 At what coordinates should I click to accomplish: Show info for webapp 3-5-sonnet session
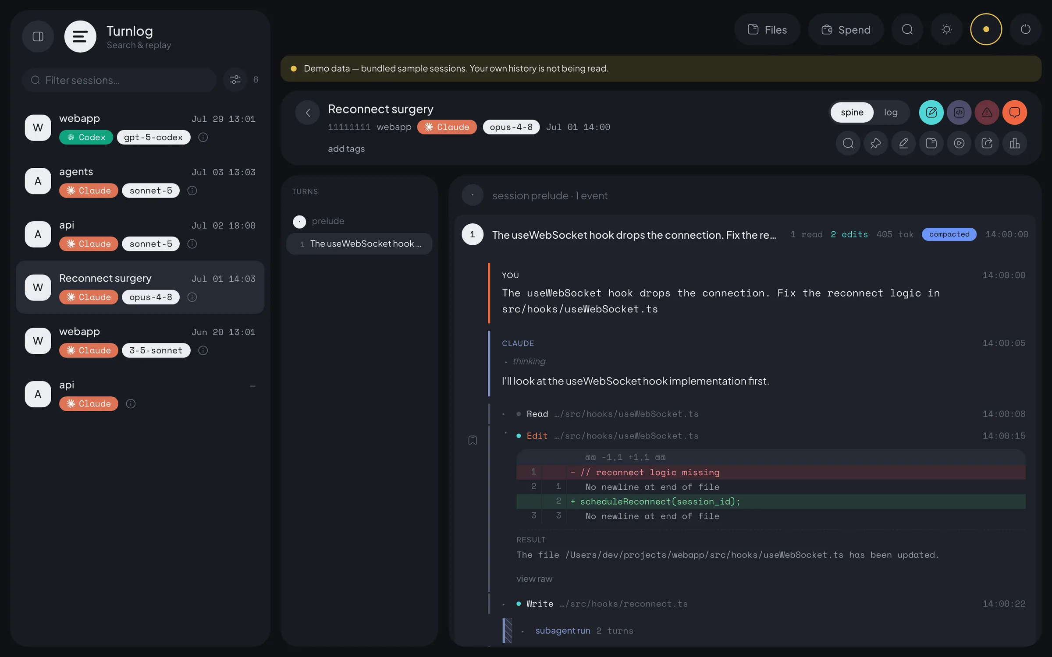[203, 350]
